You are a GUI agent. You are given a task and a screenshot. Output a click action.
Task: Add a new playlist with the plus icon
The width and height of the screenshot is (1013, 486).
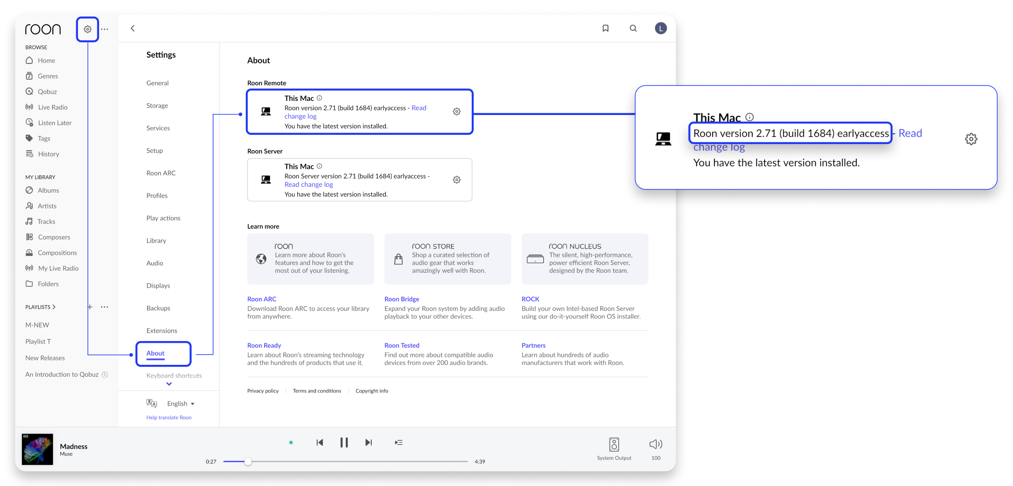click(x=90, y=307)
